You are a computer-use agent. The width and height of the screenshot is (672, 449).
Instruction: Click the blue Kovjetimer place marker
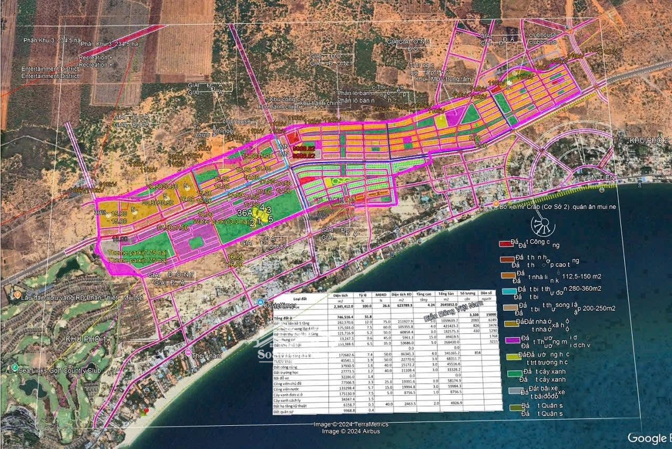pyautogui.click(x=259, y=302)
